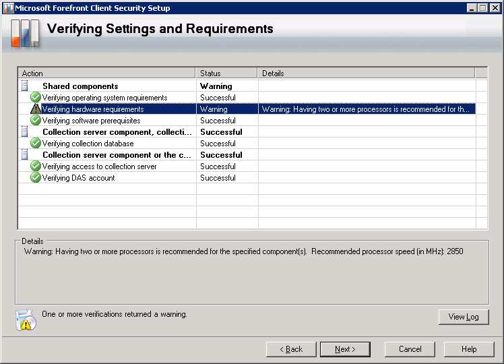This screenshot has width=504, height=364.
Task: Click the truncated processor warning in the Details column
Action: [x=366, y=109]
